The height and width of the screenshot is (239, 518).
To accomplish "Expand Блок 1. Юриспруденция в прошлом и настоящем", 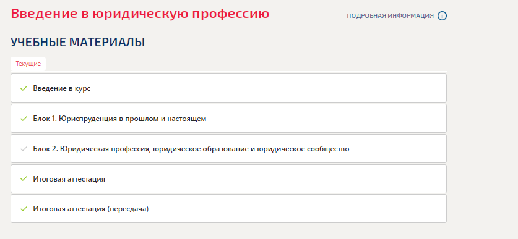I will click(228, 119).
